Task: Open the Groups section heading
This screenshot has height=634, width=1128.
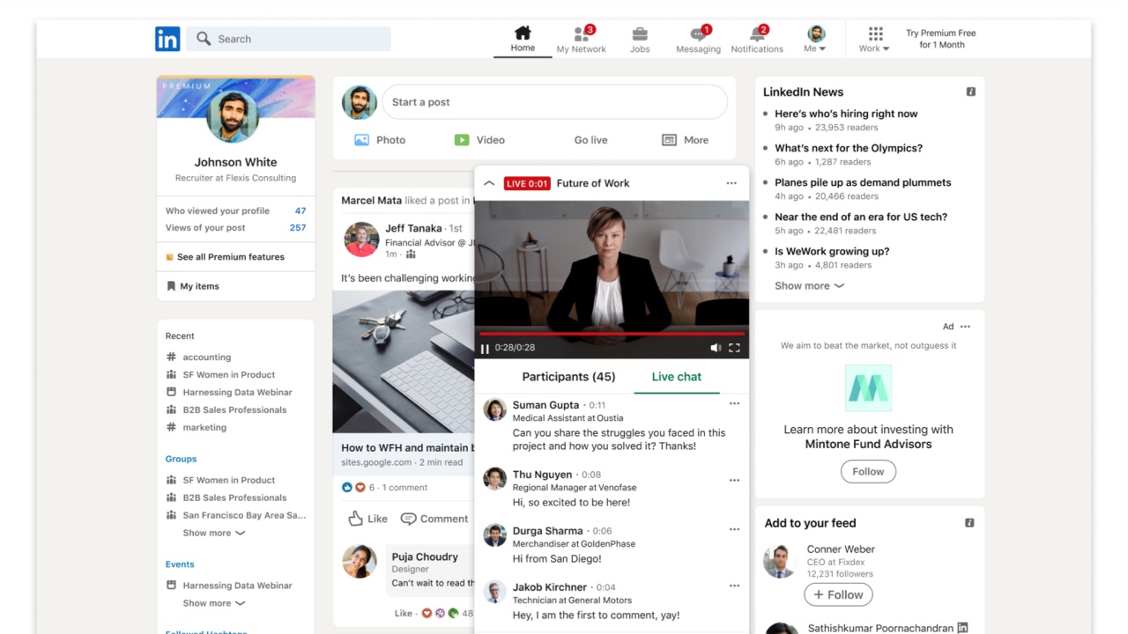Action: pos(181,459)
